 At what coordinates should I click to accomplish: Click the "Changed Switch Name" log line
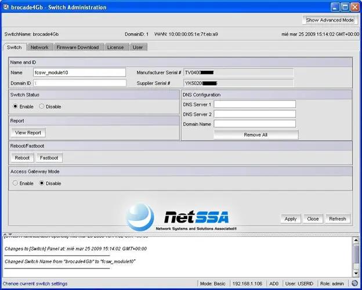click(x=70, y=262)
